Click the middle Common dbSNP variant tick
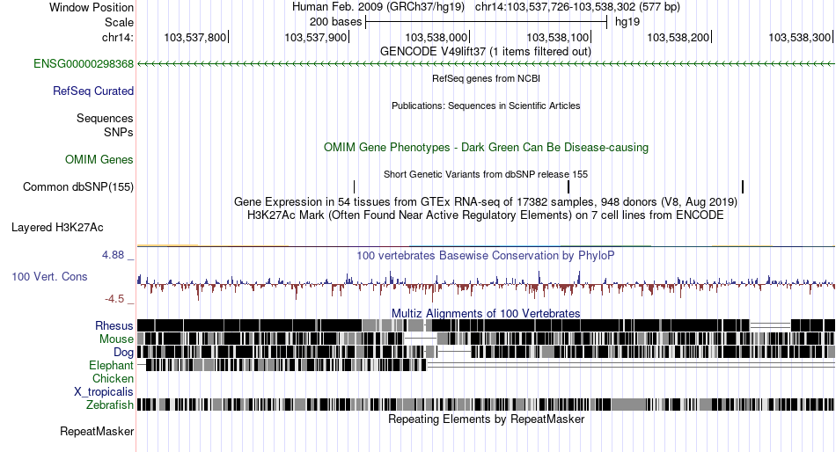 pyautogui.click(x=568, y=187)
